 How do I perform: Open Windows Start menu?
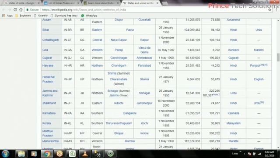click(x=5, y=154)
